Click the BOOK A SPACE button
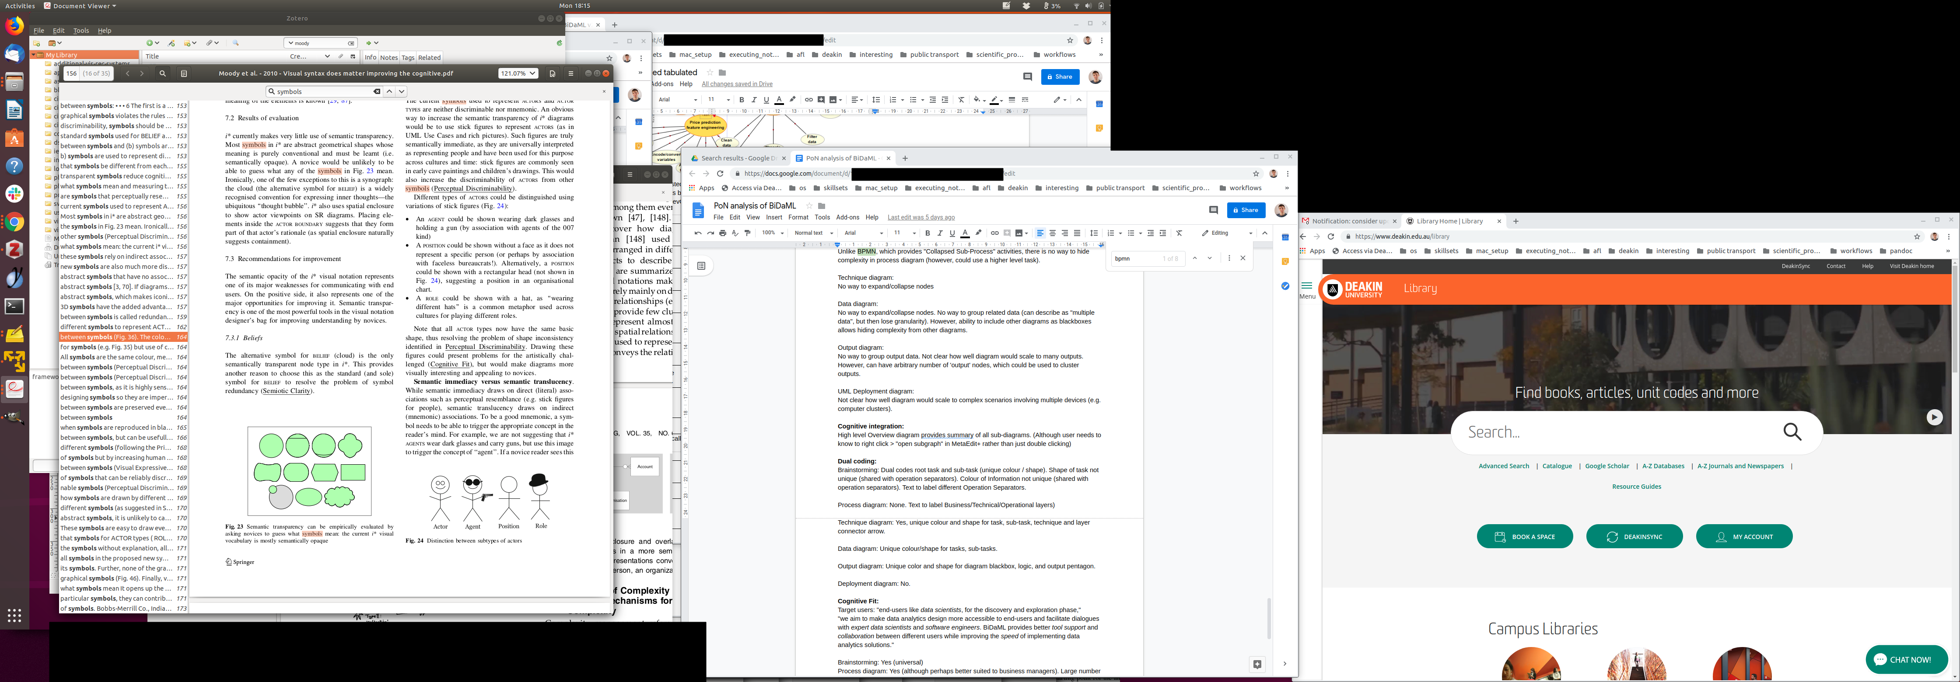The height and width of the screenshot is (682, 1960). pos(1525,537)
